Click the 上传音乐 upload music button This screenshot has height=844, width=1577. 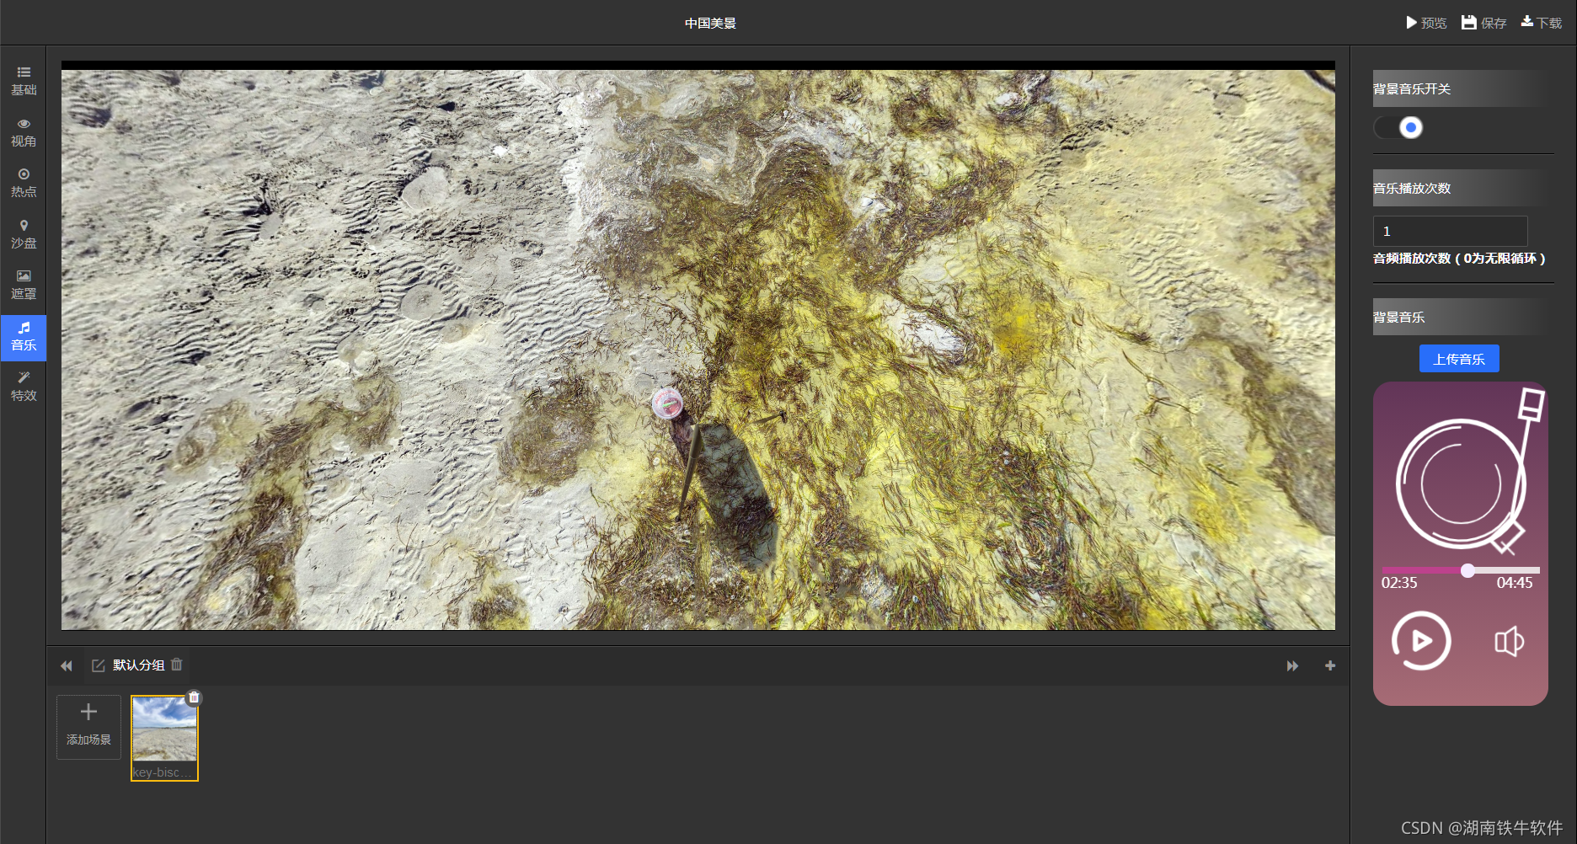click(1459, 359)
